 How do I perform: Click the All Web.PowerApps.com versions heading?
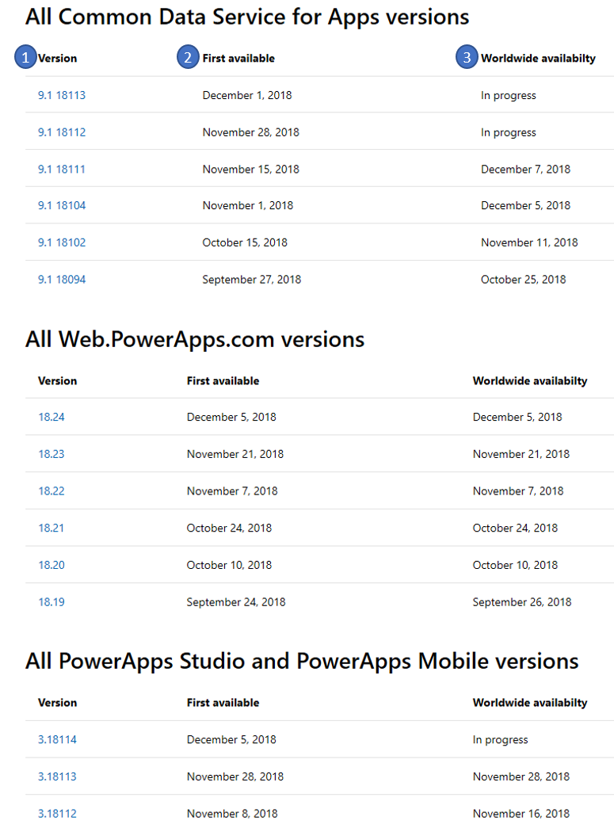coord(195,339)
